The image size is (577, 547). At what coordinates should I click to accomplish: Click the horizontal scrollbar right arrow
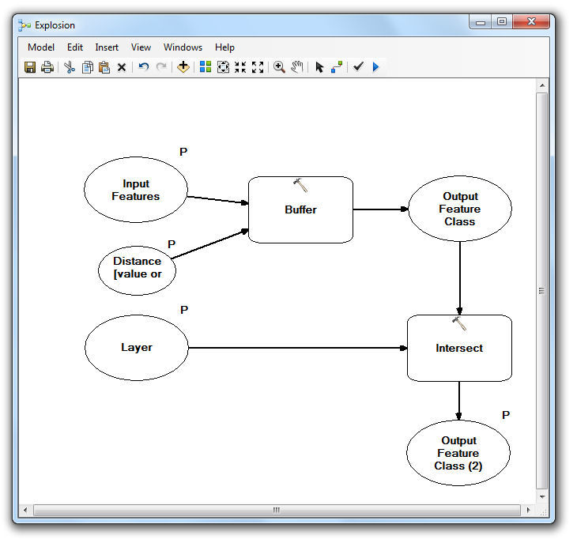[x=529, y=510]
